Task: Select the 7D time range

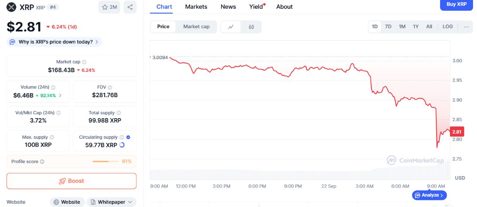Action: click(388, 27)
